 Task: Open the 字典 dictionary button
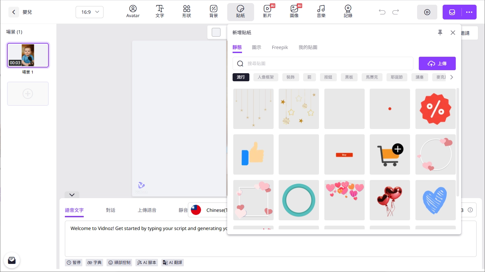pyautogui.click(x=94, y=263)
